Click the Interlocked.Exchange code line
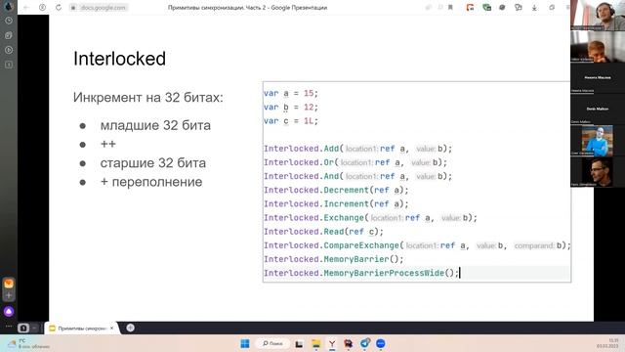 pyautogui.click(x=370, y=218)
